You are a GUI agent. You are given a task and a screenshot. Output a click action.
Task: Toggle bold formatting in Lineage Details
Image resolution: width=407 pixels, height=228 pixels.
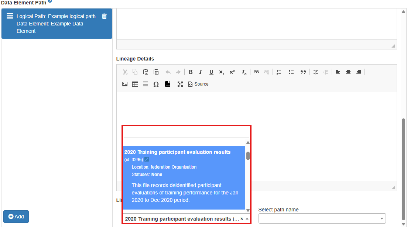pyautogui.click(x=191, y=72)
